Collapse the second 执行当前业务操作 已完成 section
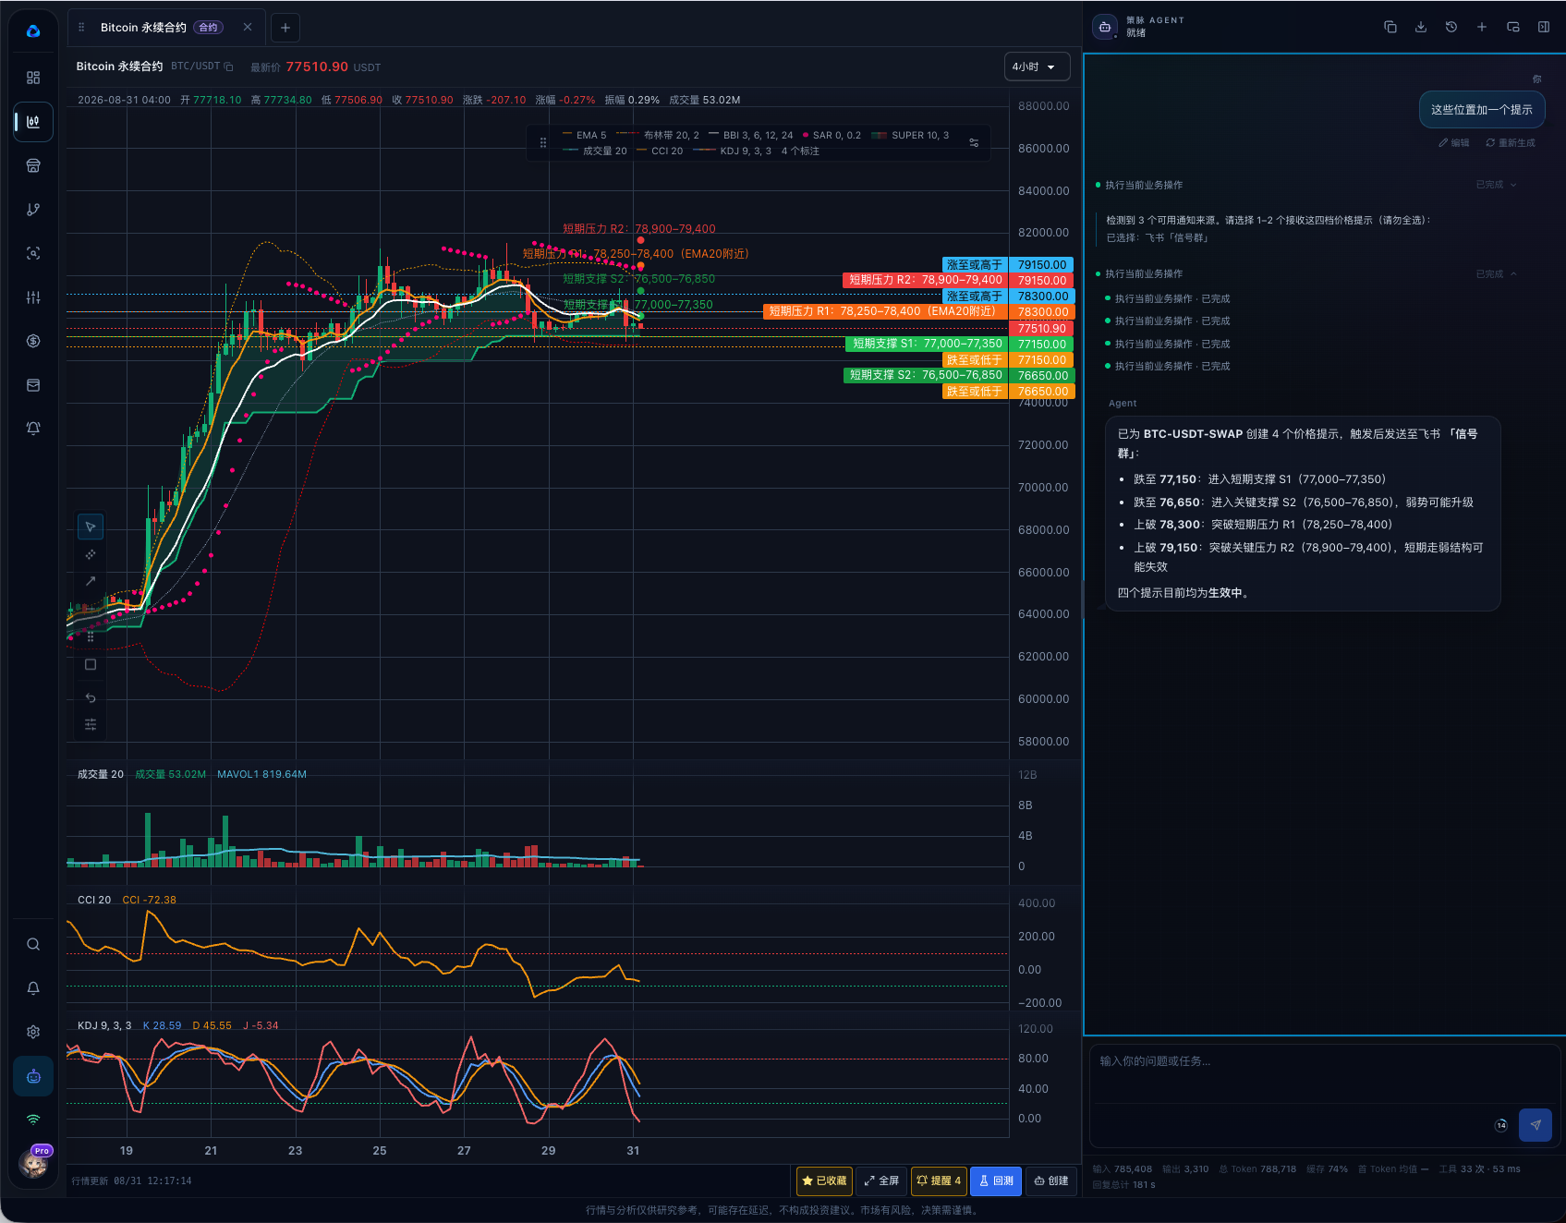Image resolution: width=1566 pixels, height=1223 pixels. [x=1513, y=274]
